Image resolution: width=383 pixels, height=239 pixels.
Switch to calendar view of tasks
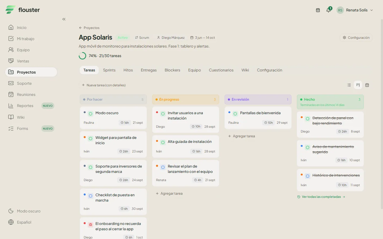[367, 85]
